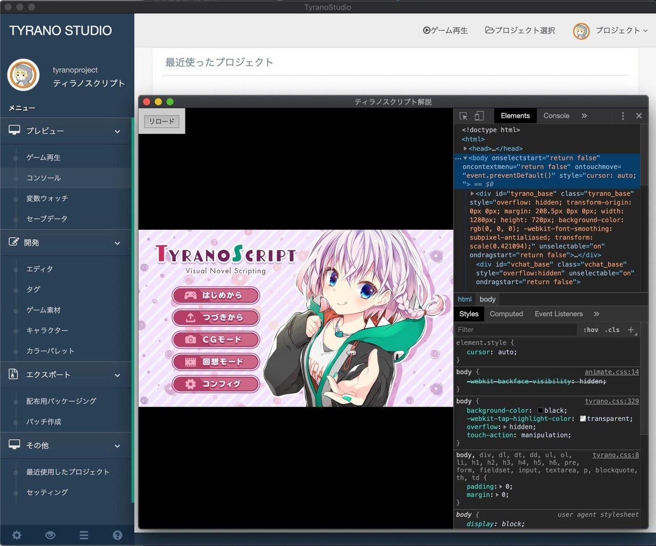Screen dimensions: 656x546
Task: Switch to the Elements tab
Action: (515, 116)
